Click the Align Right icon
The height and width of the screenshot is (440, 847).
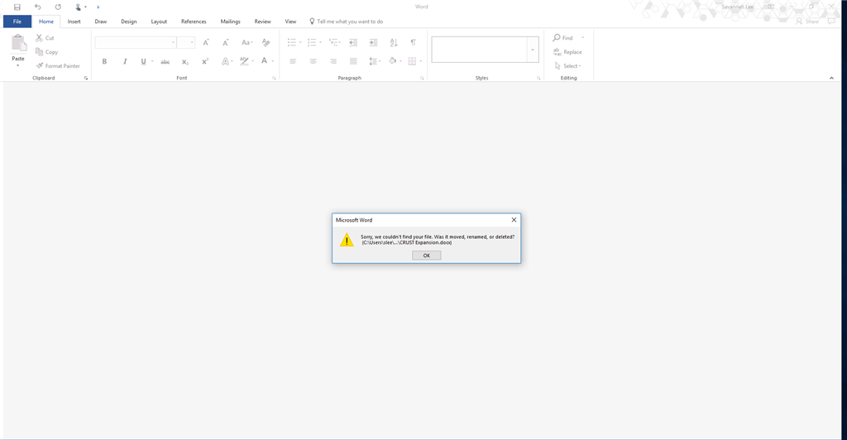(333, 61)
